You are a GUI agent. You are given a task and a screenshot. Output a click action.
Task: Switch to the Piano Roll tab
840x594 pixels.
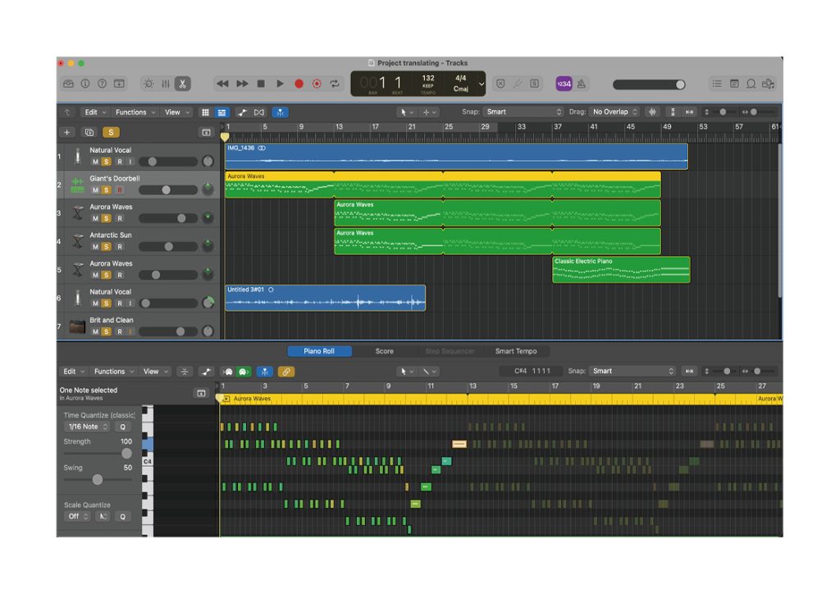tap(319, 351)
